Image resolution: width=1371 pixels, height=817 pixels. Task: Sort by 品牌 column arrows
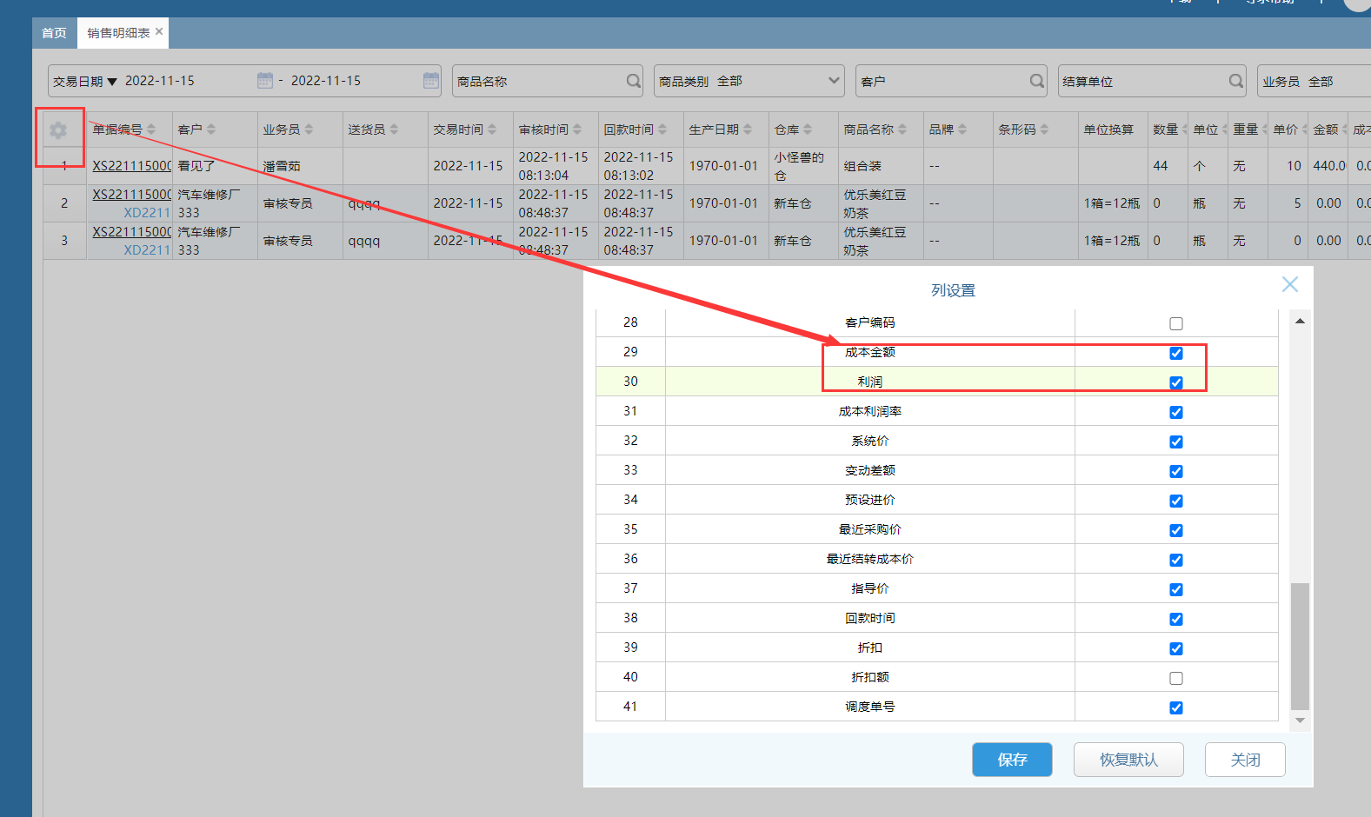point(962,130)
